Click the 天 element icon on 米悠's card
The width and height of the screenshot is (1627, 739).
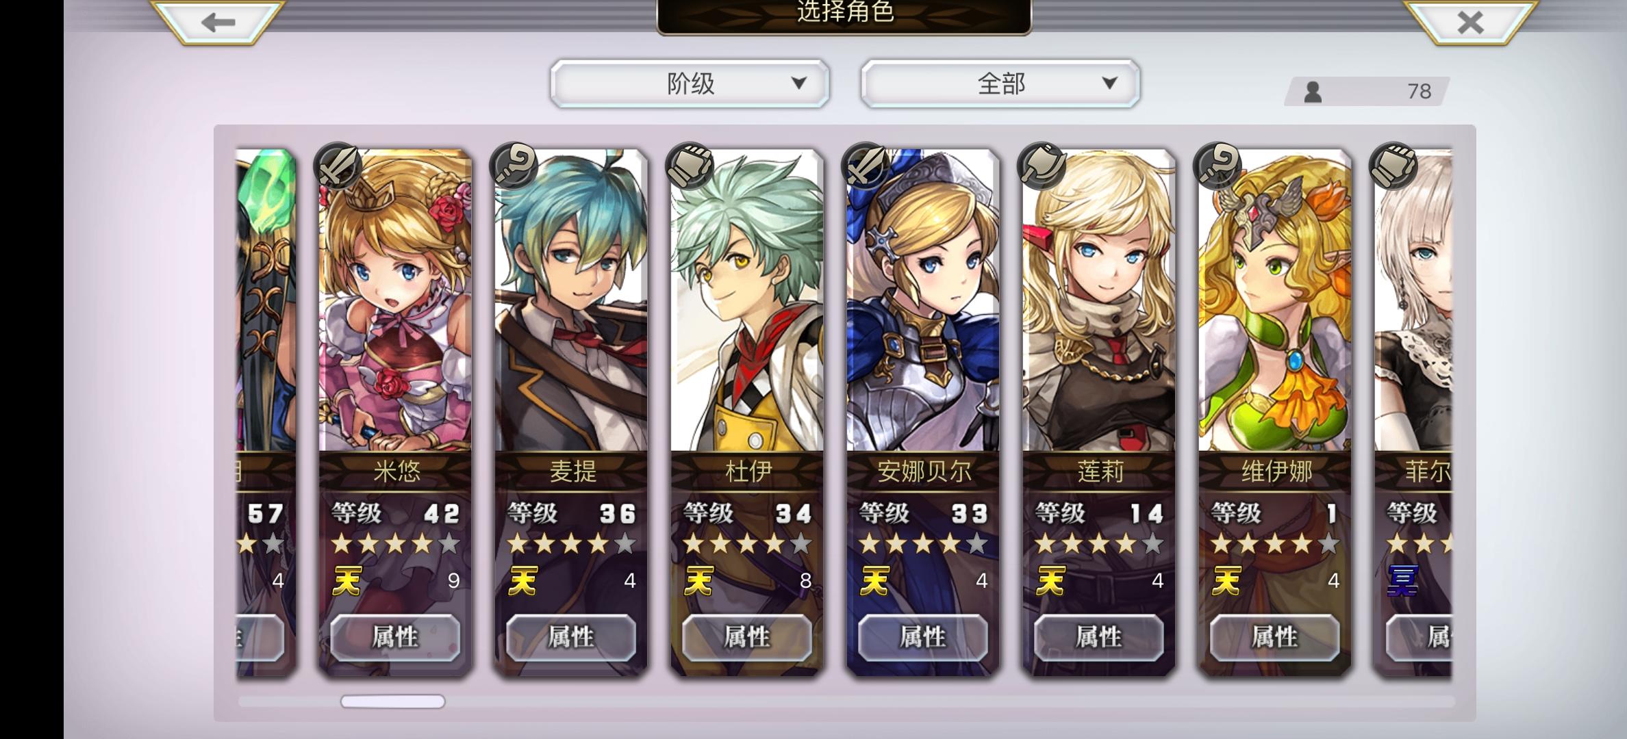347,581
